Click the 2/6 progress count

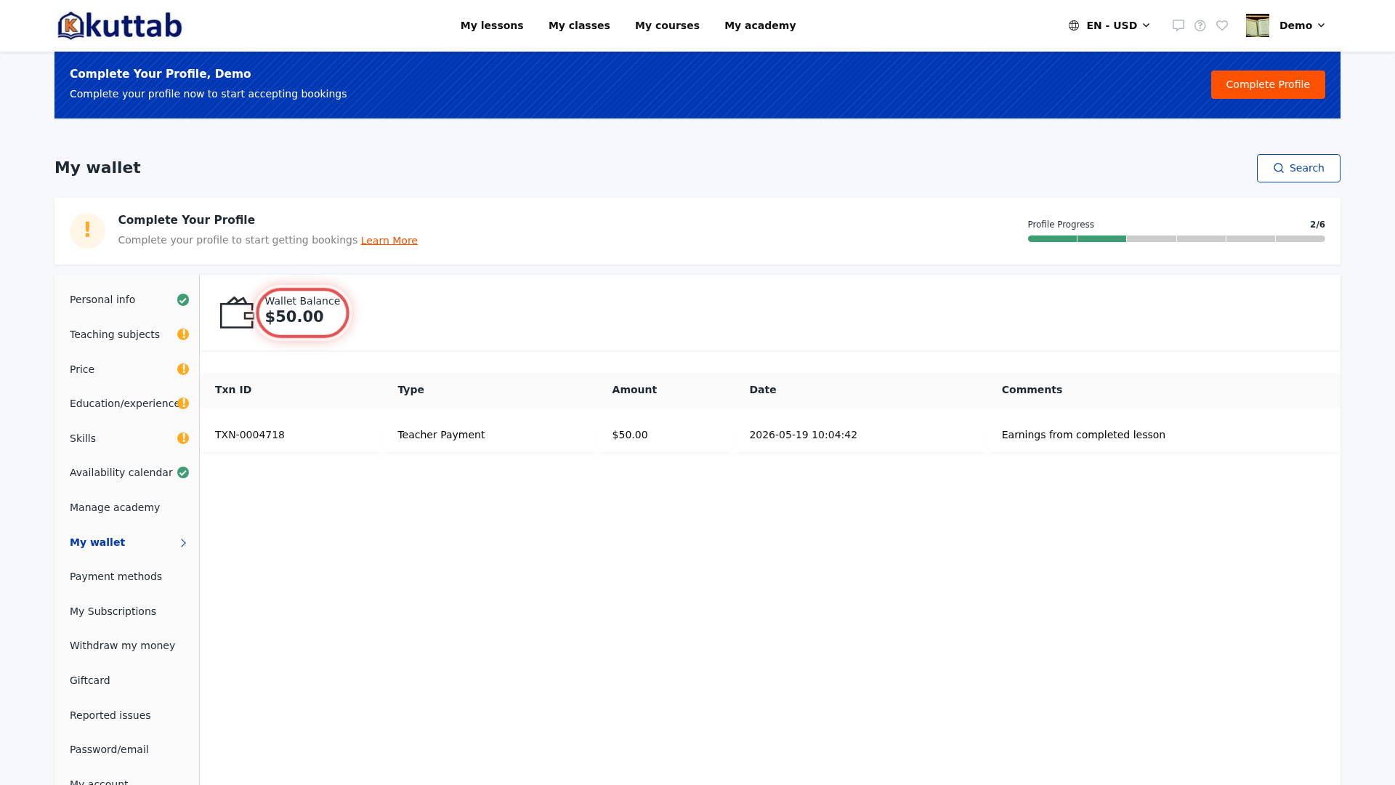tap(1317, 225)
